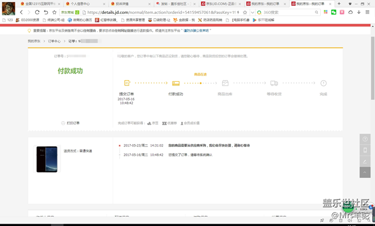This screenshot has height=226, width=375.
Task: Click the 完成 step circle icon
Action: tap(323, 83)
